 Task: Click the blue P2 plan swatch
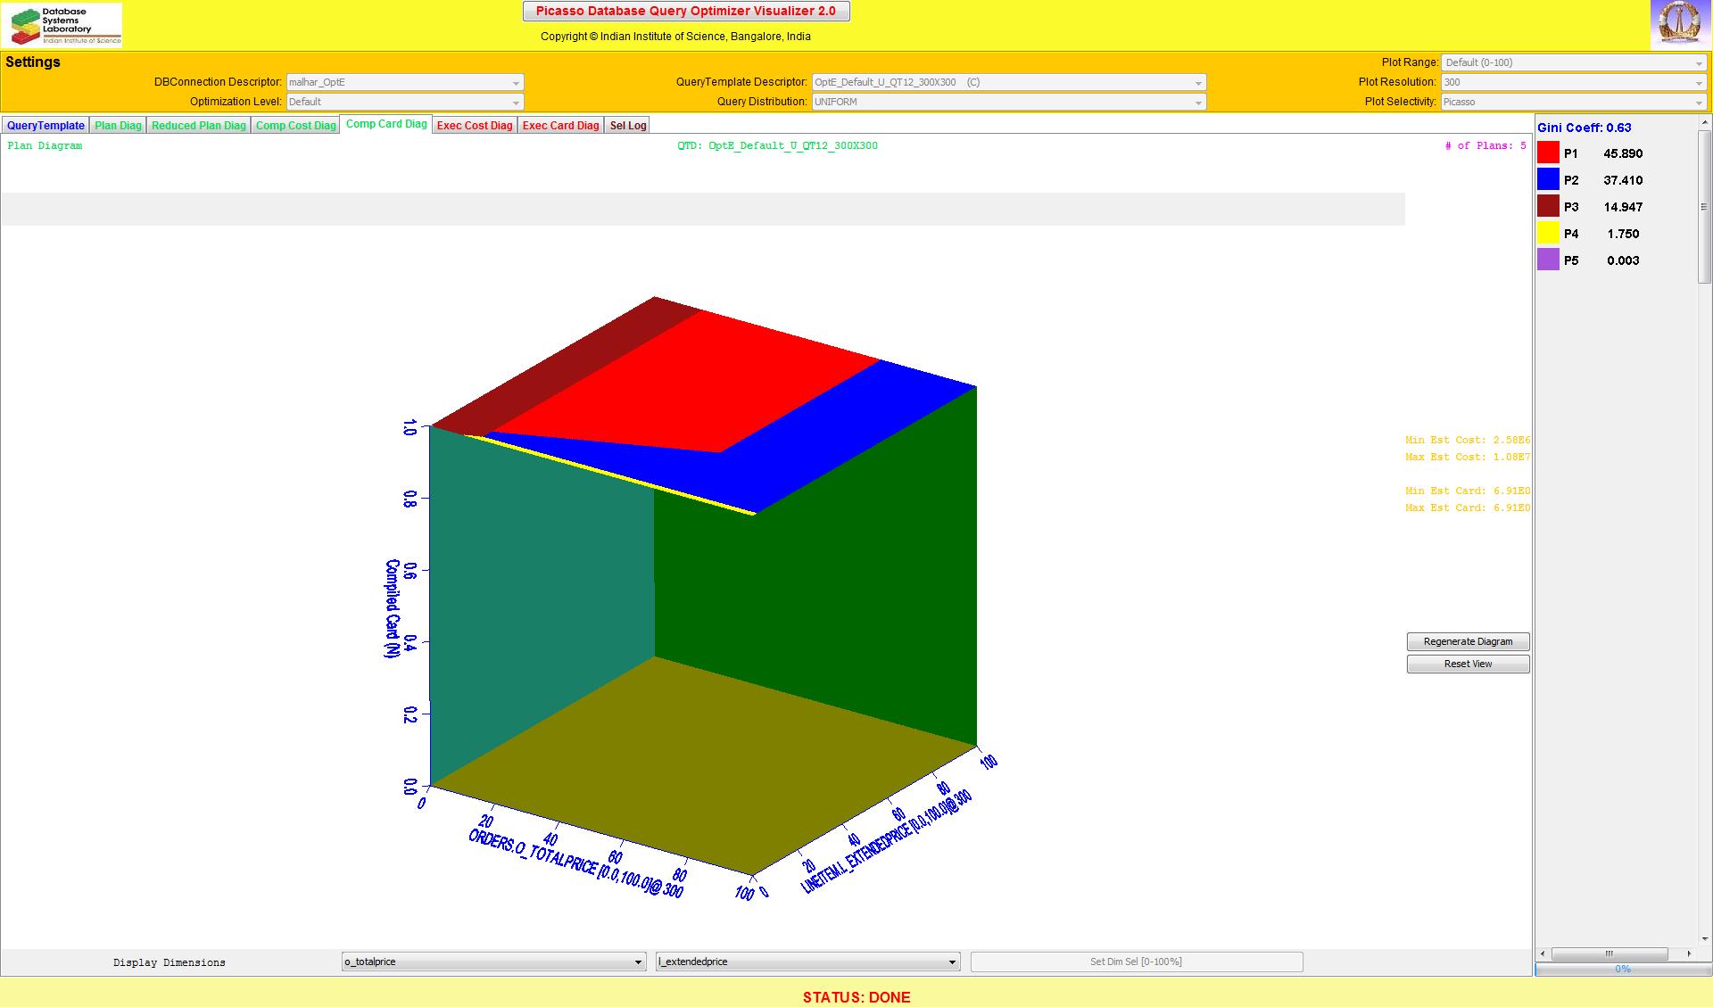click(1548, 180)
